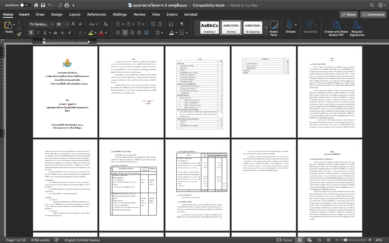Decrease font size with the smaller A icon

pyautogui.click(x=81, y=24)
